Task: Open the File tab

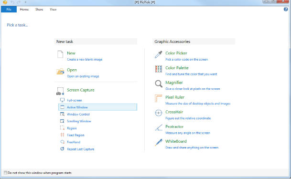Action: tap(9, 9)
